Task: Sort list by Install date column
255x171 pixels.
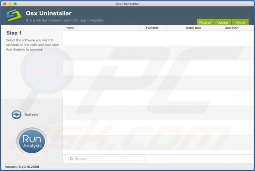Action: pyautogui.click(x=194, y=28)
